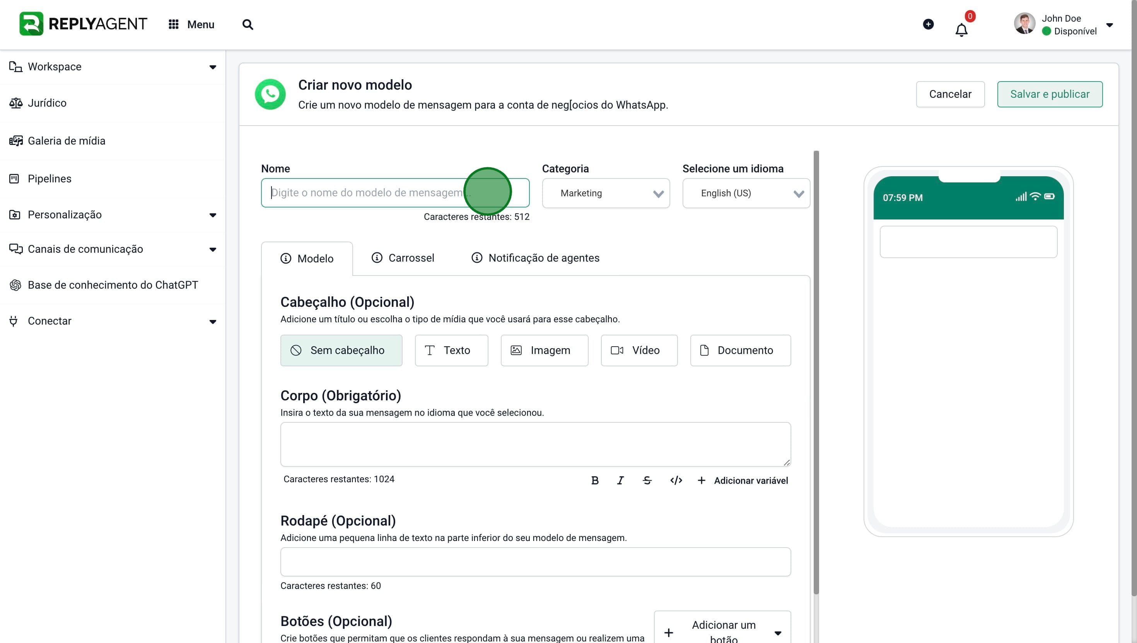Click the Caracteres restantes: 512 text
This screenshot has height=643, width=1137.
click(476, 217)
